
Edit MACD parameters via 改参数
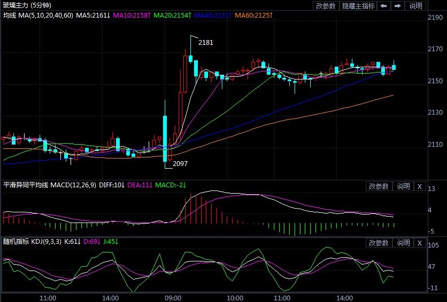(x=379, y=186)
